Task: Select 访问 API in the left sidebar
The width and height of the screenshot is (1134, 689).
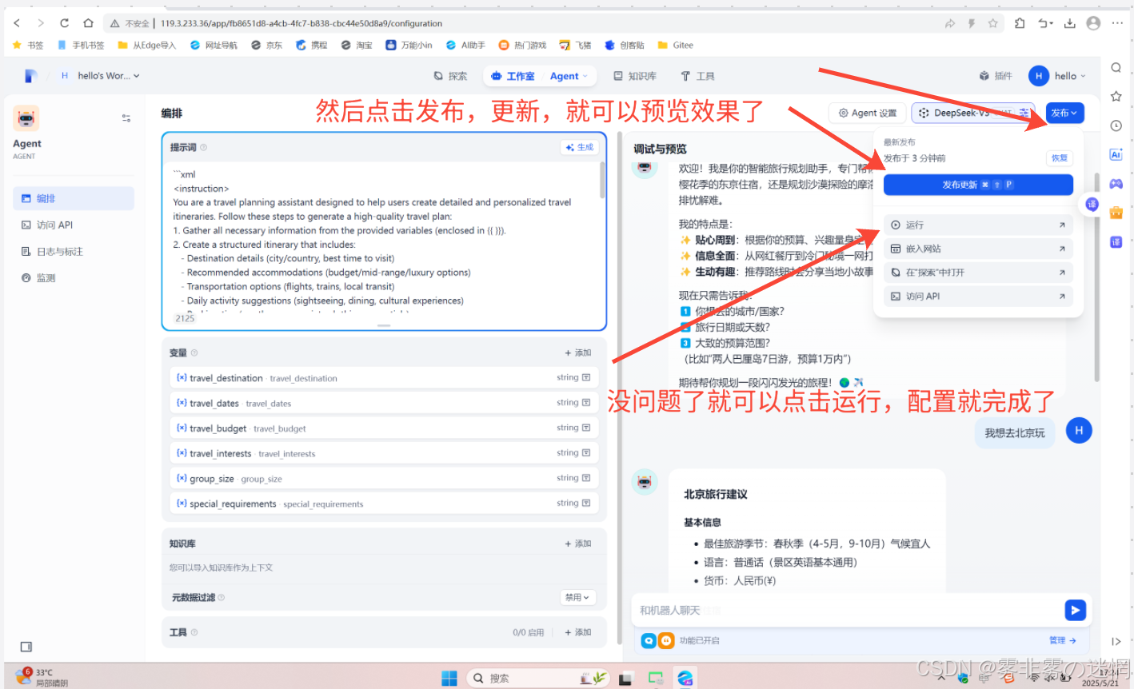Action: 74,225
